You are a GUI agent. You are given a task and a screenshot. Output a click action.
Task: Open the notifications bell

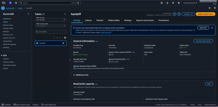(x=167, y=3)
